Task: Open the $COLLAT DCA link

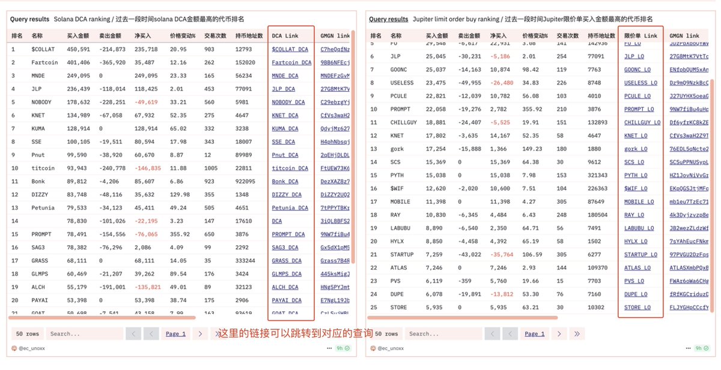Action: coord(290,49)
